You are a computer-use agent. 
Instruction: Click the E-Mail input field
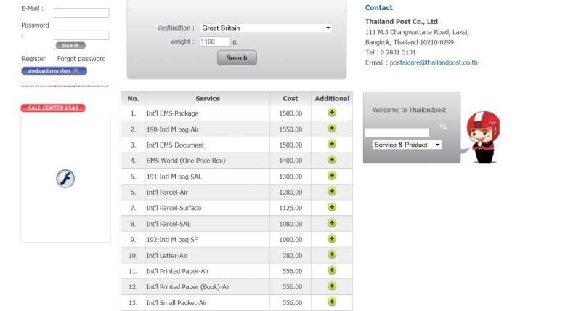pyautogui.click(x=81, y=13)
